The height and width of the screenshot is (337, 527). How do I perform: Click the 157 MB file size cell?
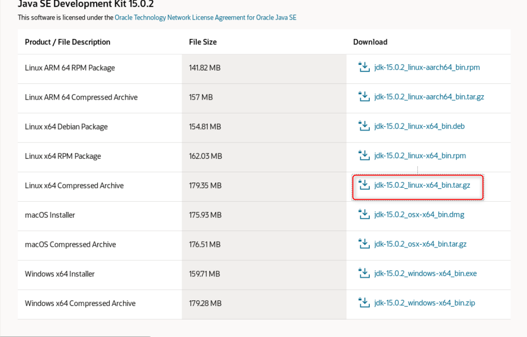(x=264, y=98)
